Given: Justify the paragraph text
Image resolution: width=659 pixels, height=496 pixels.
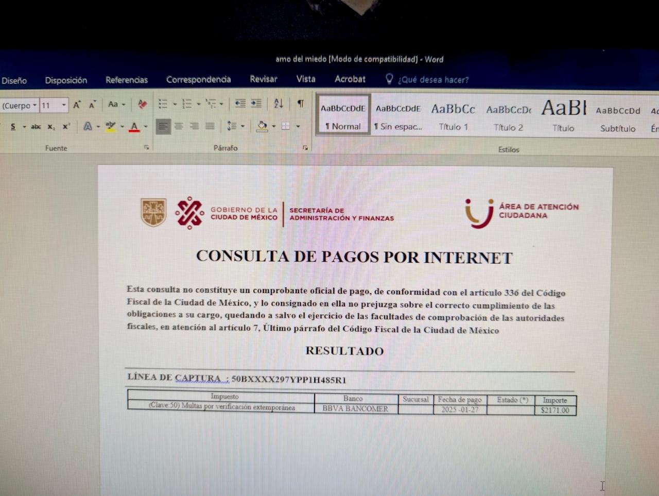Looking at the screenshot, I should (210, 126).
